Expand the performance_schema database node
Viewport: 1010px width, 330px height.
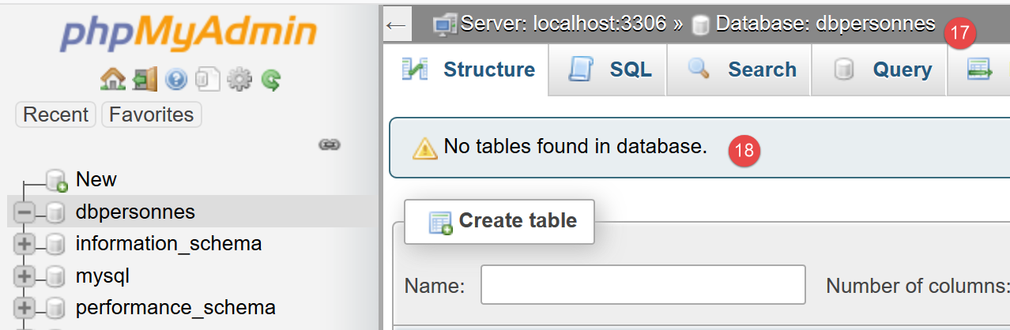pyautogui.click(x=24, y=308)
